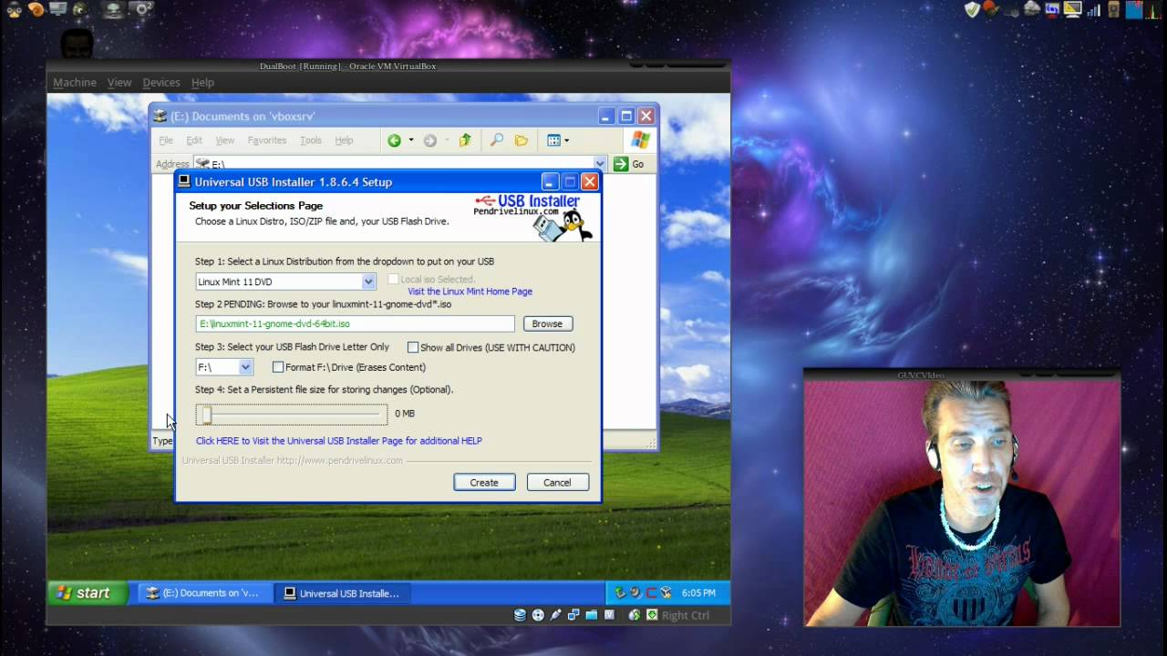
Task: Click the Windows flag logo in Explorer
Action: [x=640, y=140]
